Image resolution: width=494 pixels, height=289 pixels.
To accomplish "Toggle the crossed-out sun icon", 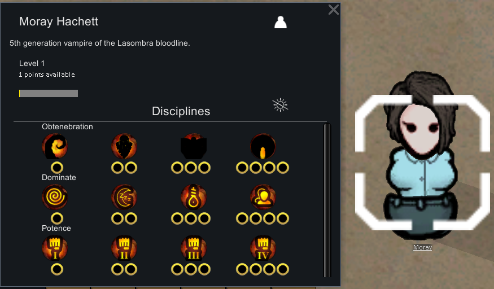I will coord(280,105).
